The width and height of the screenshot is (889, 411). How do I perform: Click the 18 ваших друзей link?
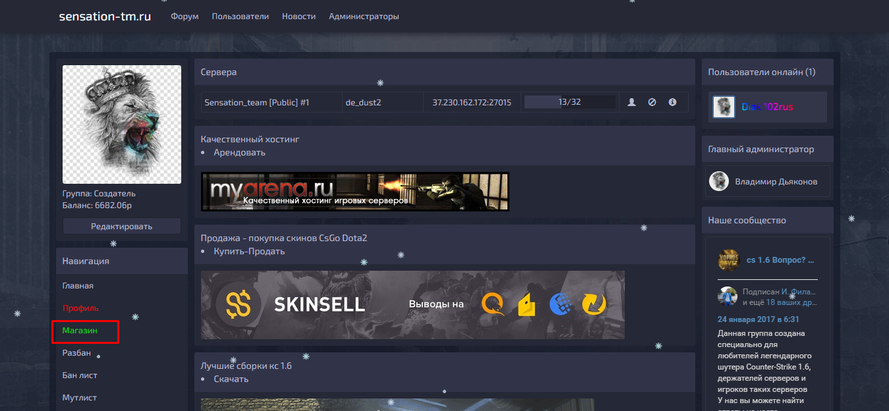click(x=791, y=302)
